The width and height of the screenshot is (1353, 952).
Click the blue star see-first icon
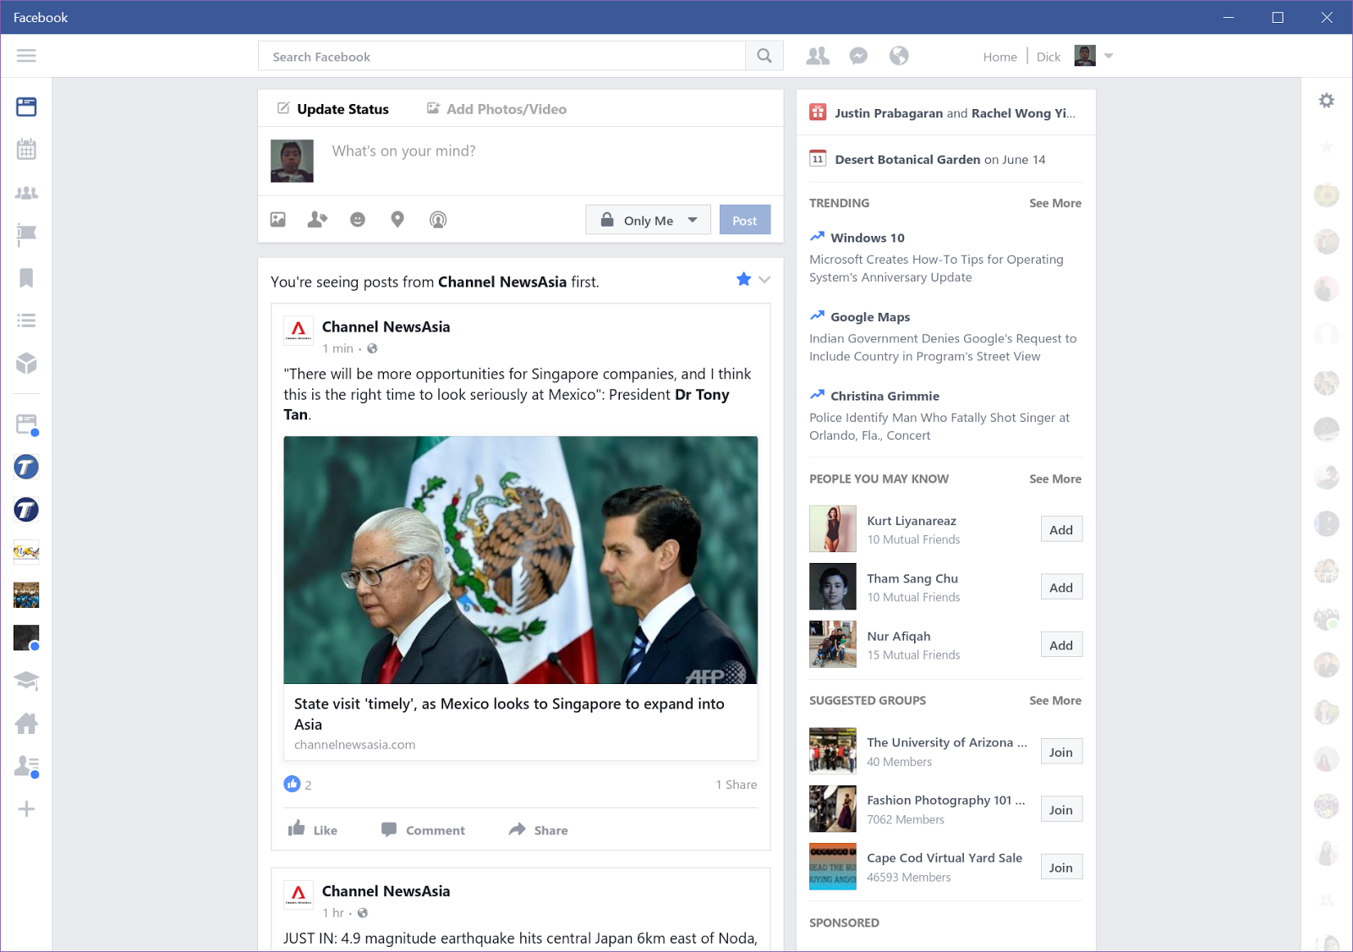743,279
